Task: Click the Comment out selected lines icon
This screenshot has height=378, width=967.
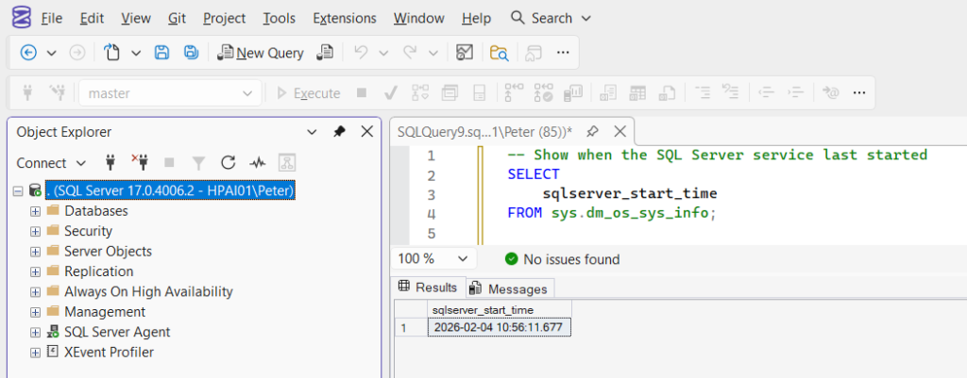Action: pos(703,93)
